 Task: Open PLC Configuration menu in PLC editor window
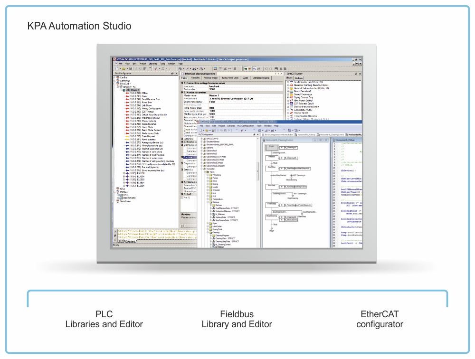[246, 126]
